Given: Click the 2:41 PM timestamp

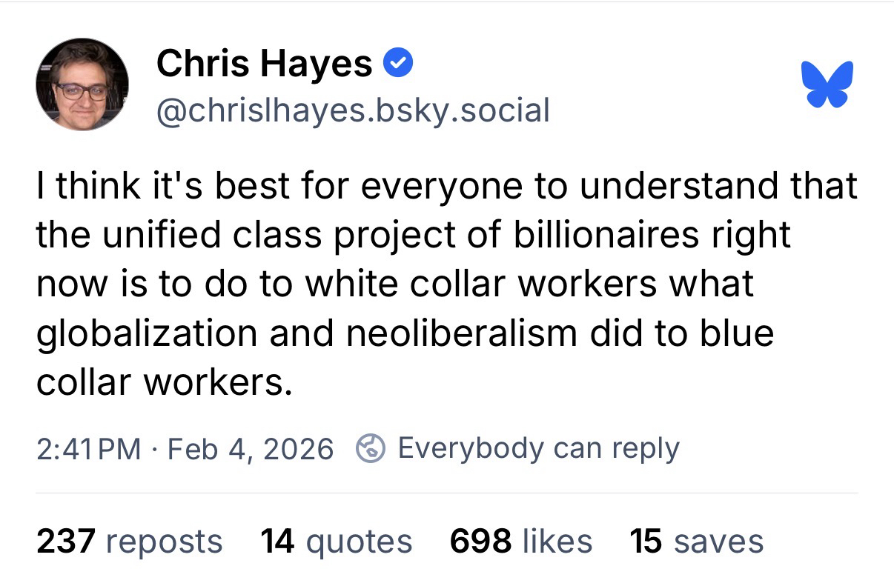Looking at the screenshot, I should click(x=88, y=448).
